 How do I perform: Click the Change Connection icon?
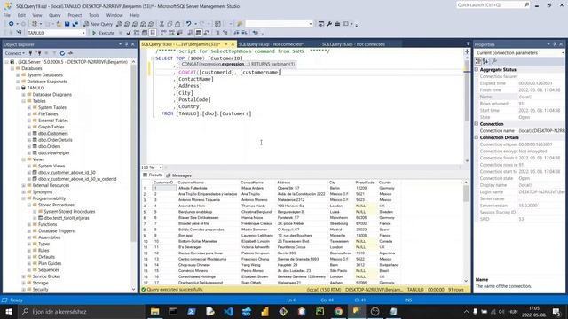pos(19,33)
